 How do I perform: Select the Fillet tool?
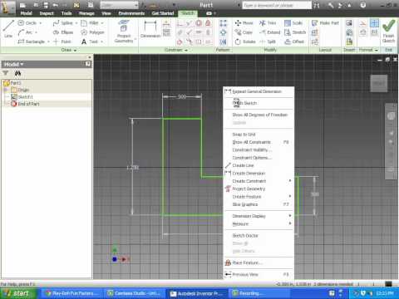pyautogui.click(x=90, y=23)
